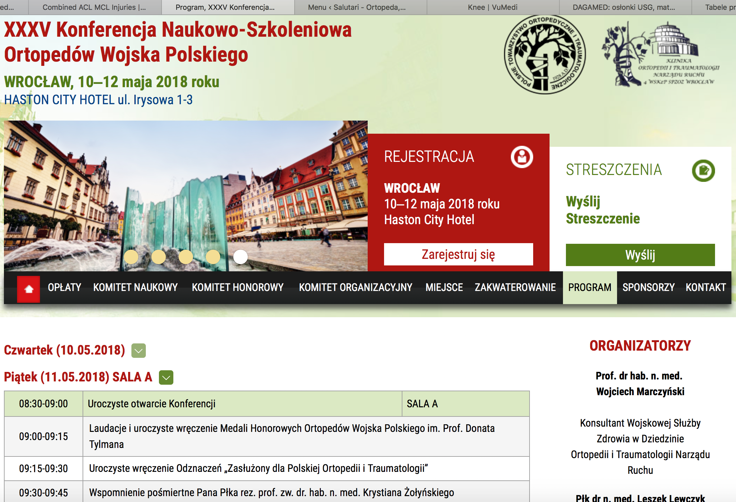Select the white fifth slideshow dot
Viewport: 736px width, 502px height.
(241, 257)
